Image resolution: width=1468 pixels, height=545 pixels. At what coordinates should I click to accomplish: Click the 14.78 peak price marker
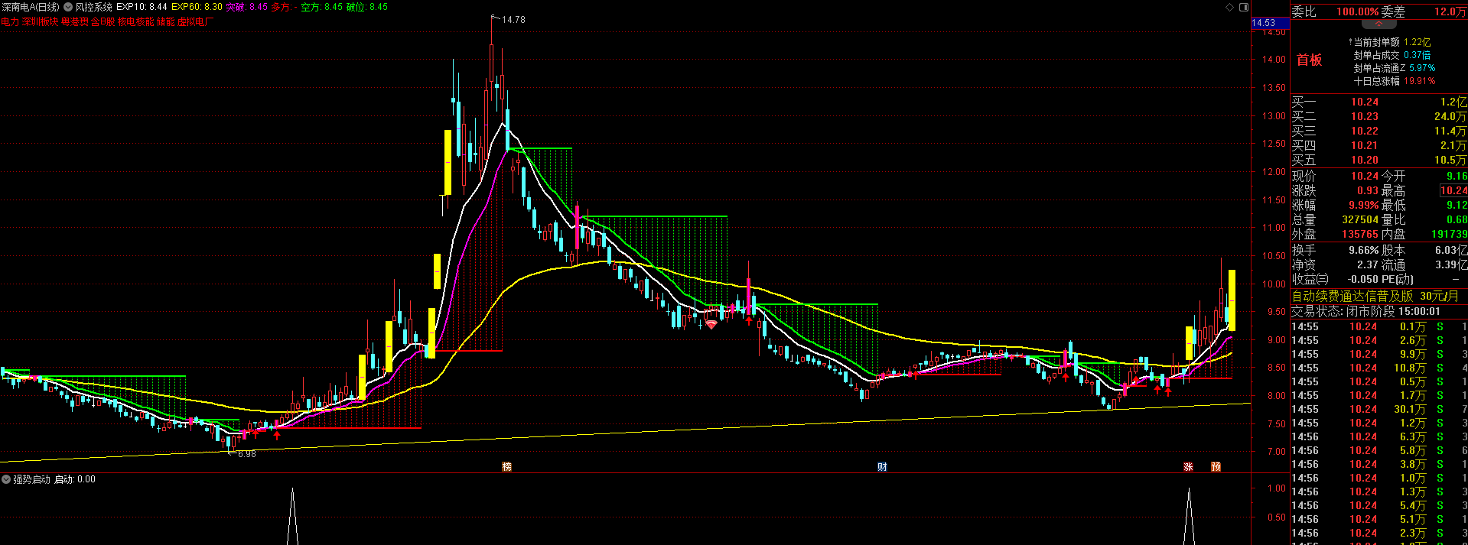pos(513,19)
